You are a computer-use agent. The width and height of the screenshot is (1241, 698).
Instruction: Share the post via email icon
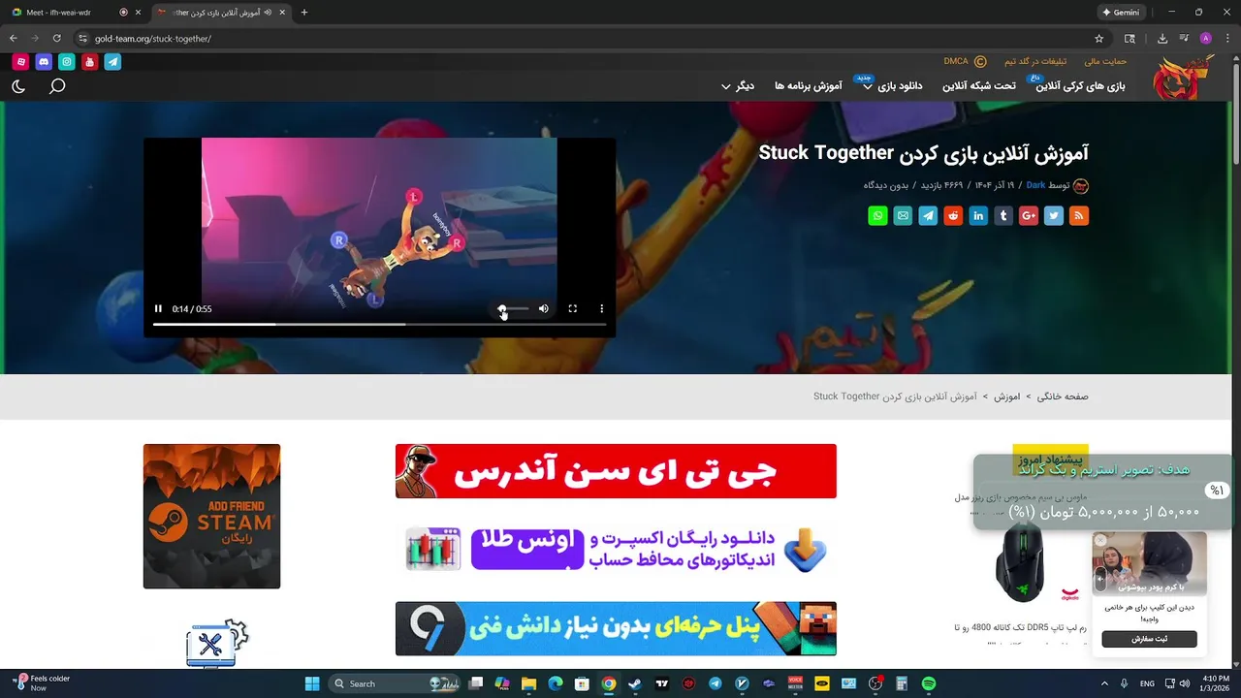pos(903,216)
